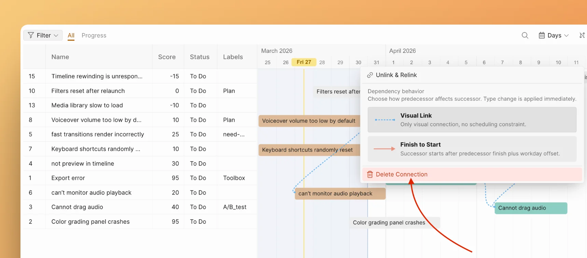Click the calendar icon next to Days

[x=542, y=35]
